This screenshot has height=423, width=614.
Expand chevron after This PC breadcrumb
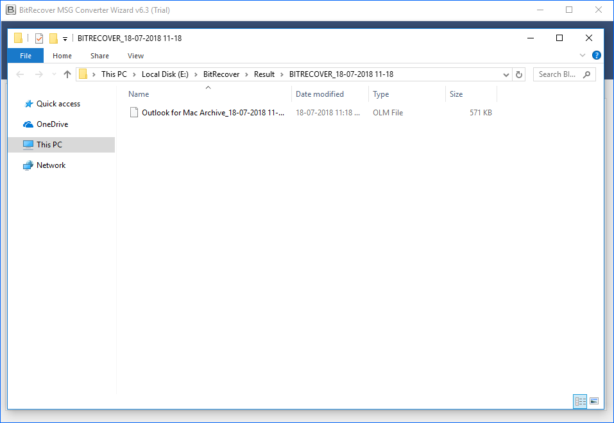[134, 74]
